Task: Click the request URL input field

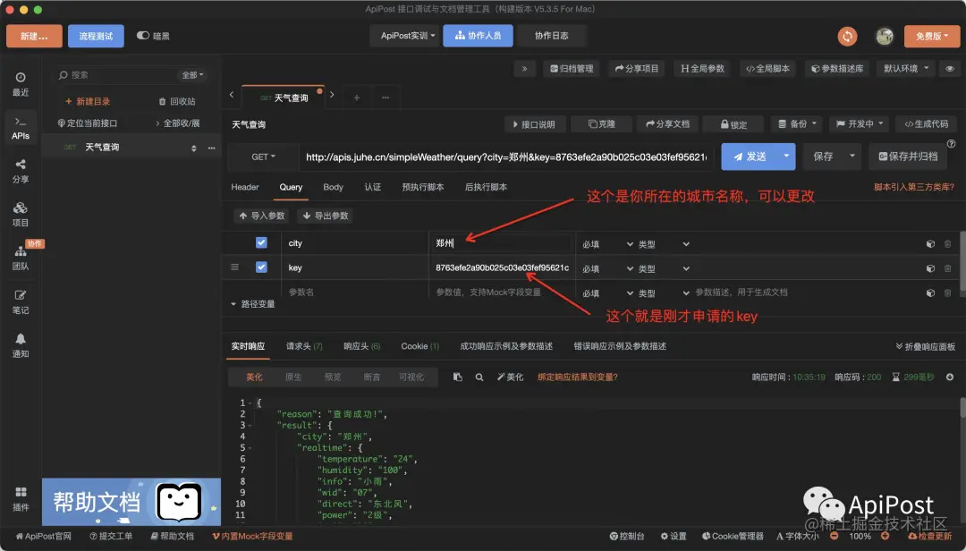Action: [507, 157]
